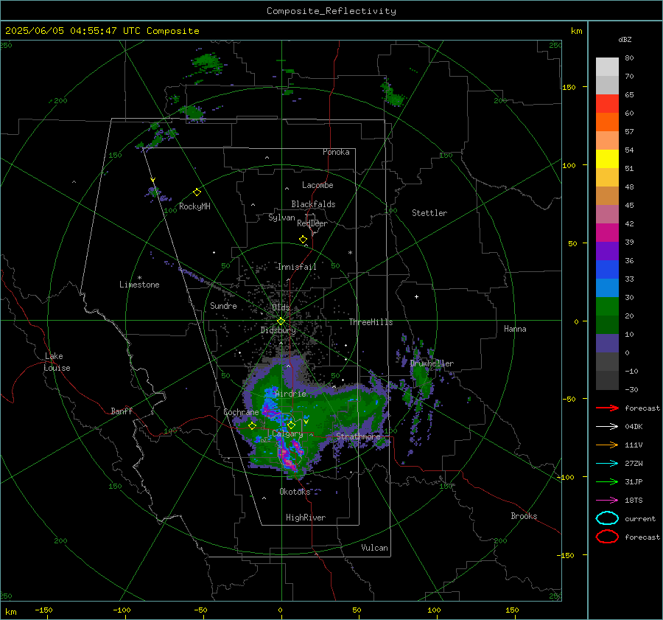Click the asterisk marker above Limestone
Viewport: 663px width, 620px height.
pos(139,278)
